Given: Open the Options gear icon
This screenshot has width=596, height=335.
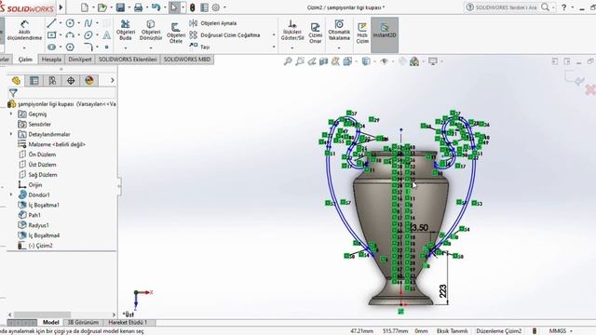Looking at the screenshot, I should click(216, 7).
